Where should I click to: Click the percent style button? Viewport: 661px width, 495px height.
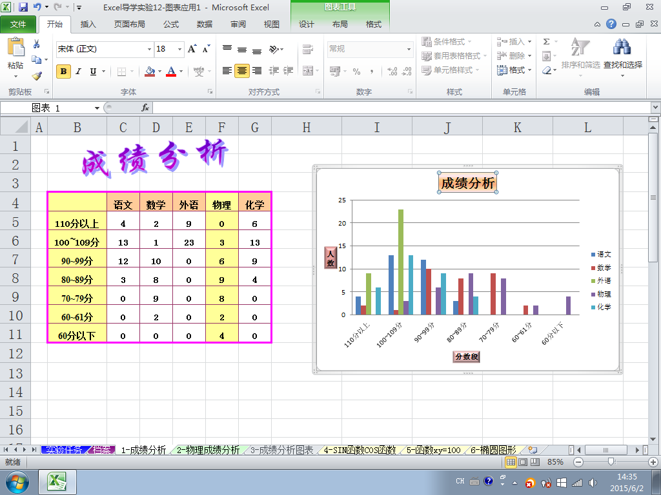[356, 71]
